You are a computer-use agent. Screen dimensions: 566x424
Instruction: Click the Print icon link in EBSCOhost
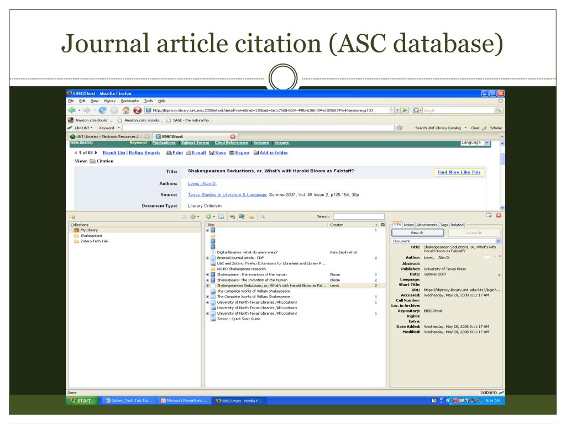(175, 153)
